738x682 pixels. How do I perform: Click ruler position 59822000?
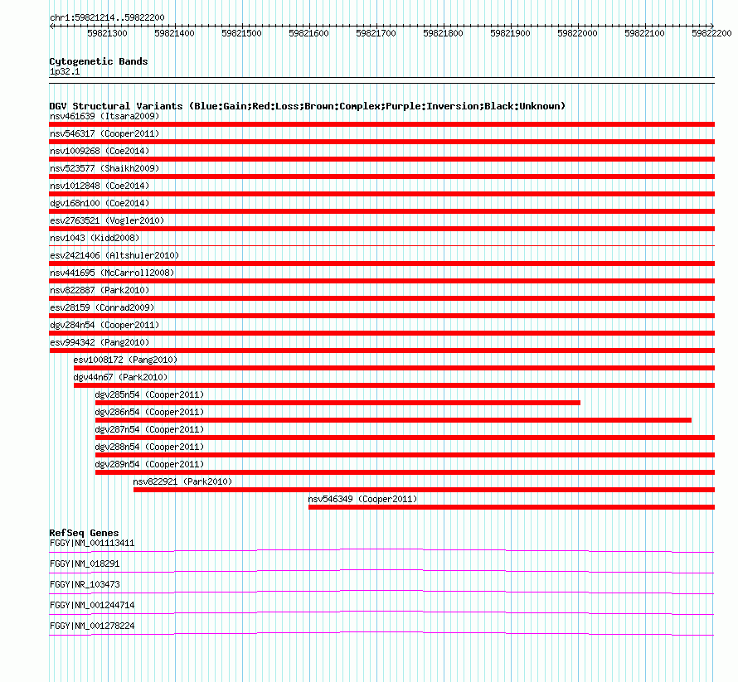pyautogui.click(x=577, y=33)
